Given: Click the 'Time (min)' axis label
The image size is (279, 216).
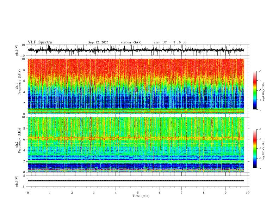Looking at the screenshot, I should (141, 196).
